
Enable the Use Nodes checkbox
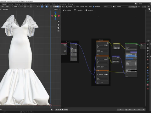[x=94, y=7]
